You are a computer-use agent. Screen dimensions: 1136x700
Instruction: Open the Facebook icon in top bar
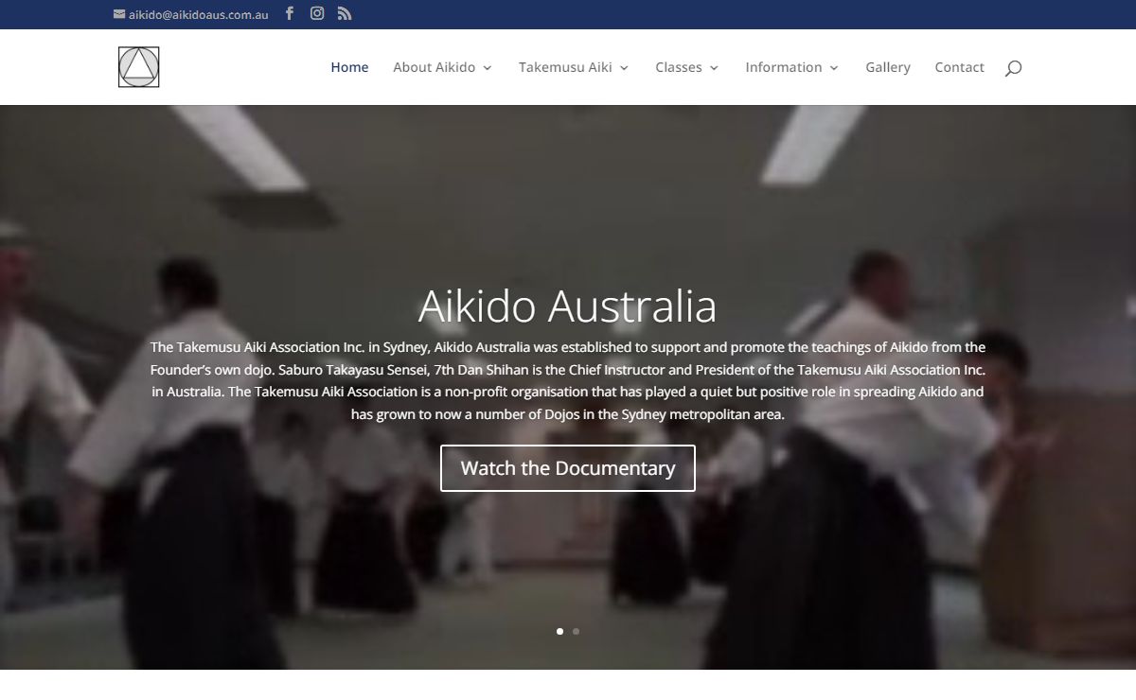(290, 13)
